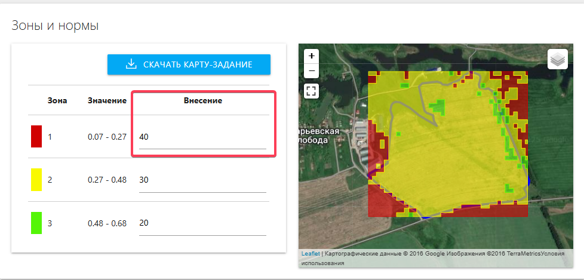Open the map in fullscreen view
584x280 pixels.
point(311,91)
